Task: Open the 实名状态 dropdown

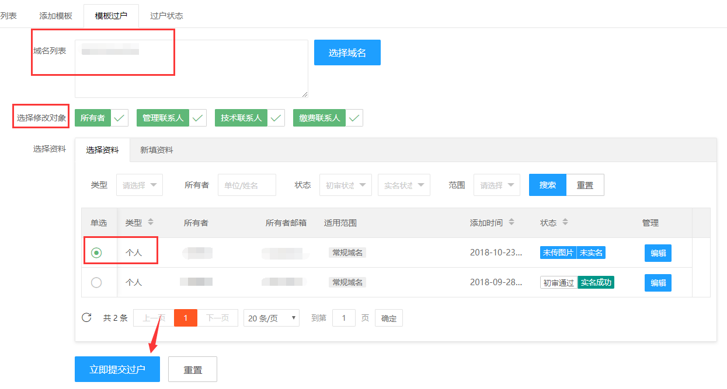Action: pos(404,185)
